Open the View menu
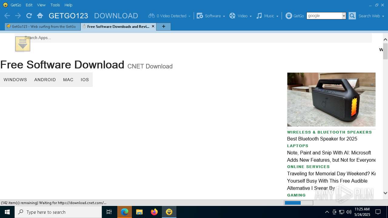 tap(41, 5)
